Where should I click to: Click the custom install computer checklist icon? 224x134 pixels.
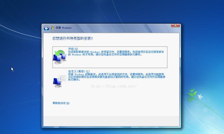(x=59, y=81)
